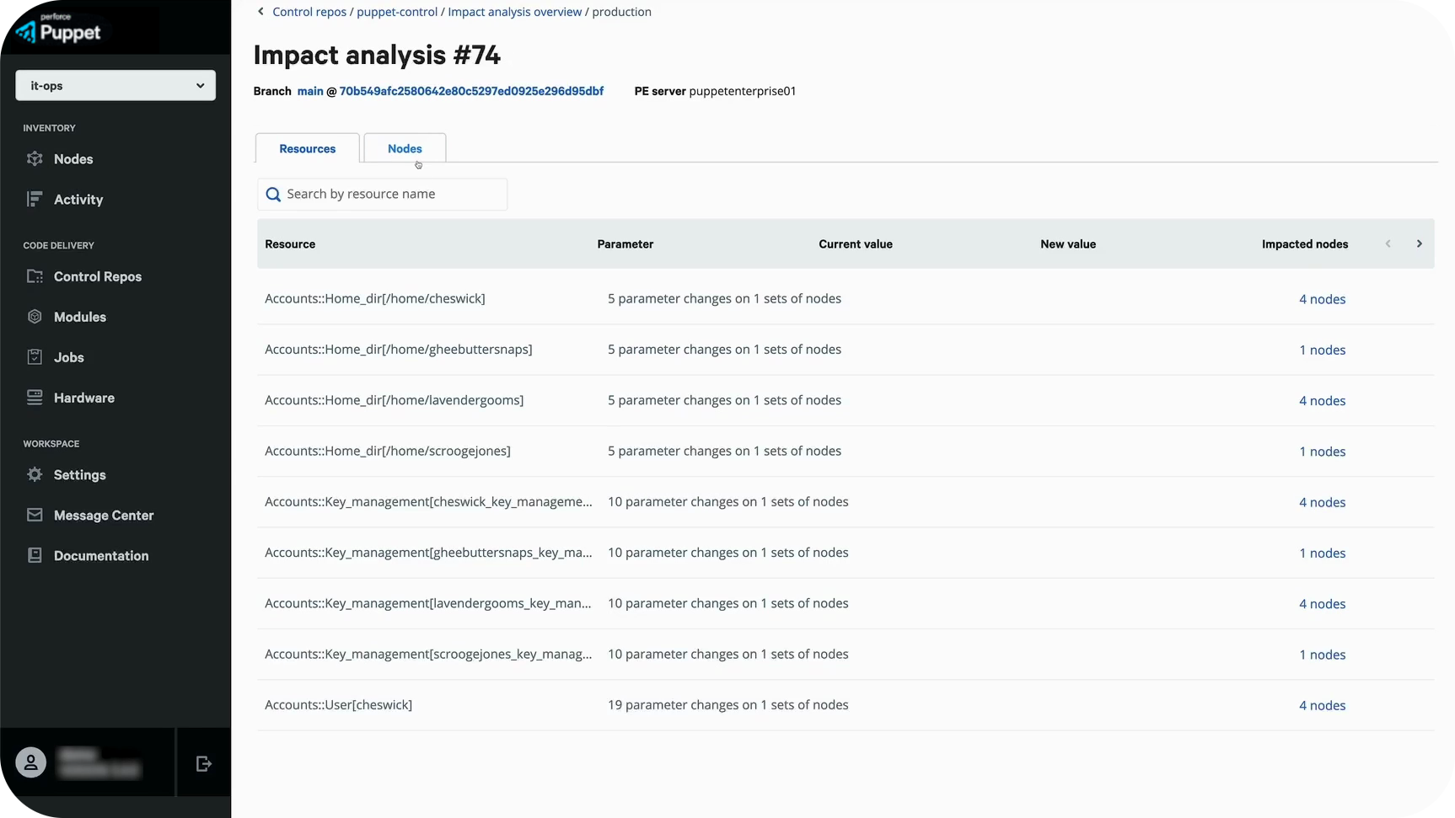Click 4 nodes for Accounts::User[cheswick]
The height and width of the screenshot is (818, 1455).
(1322, 705)
